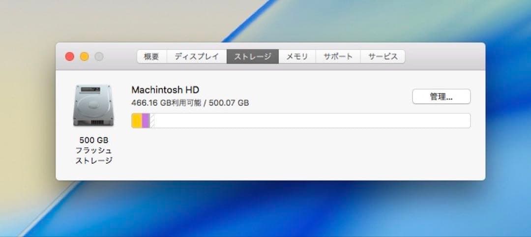
Task: Minimize the window with yellow button
Action: click(85, 57)
